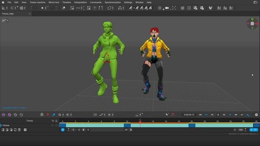Click the home icon in menu bar

coord(3,2)
